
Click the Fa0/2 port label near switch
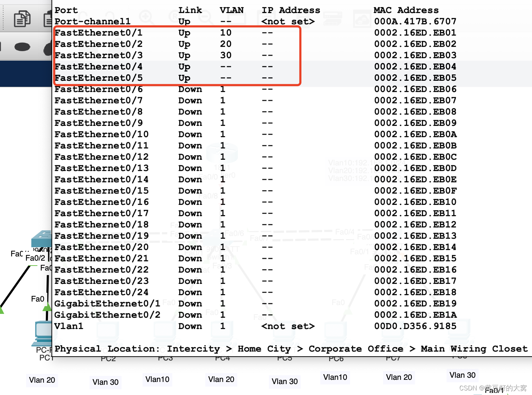tap(35, 258)
